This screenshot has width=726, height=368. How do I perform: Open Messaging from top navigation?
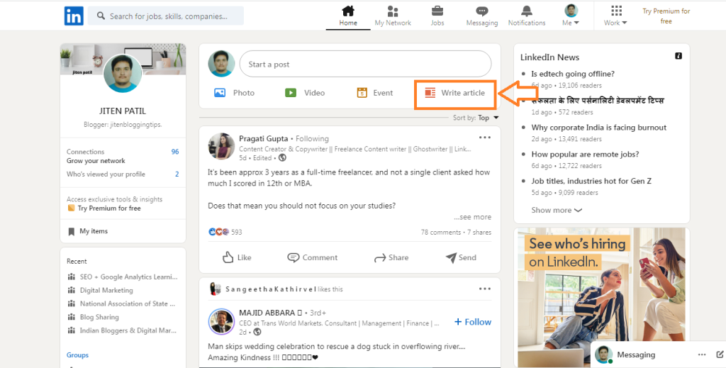(x=482, y=16)
